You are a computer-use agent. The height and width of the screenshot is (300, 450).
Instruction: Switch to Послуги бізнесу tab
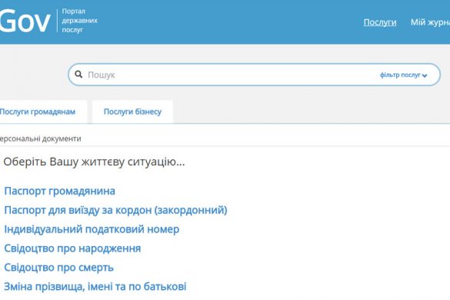click(132, 112)
